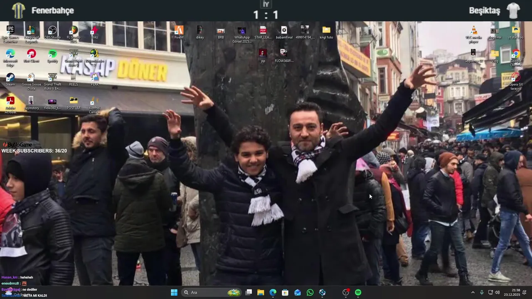Select the babamfinal media file
The image size is (532, 299).
tap(284, 32)
